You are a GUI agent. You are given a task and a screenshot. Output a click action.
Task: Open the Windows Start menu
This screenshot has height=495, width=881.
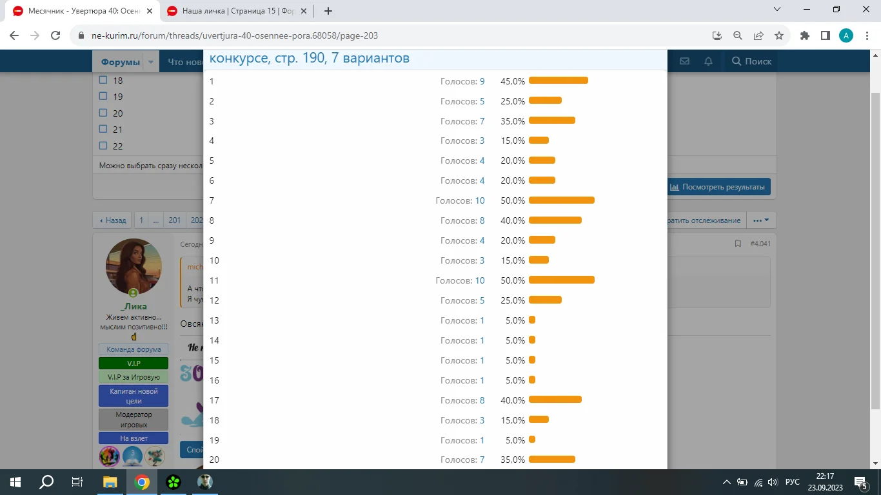15,482
